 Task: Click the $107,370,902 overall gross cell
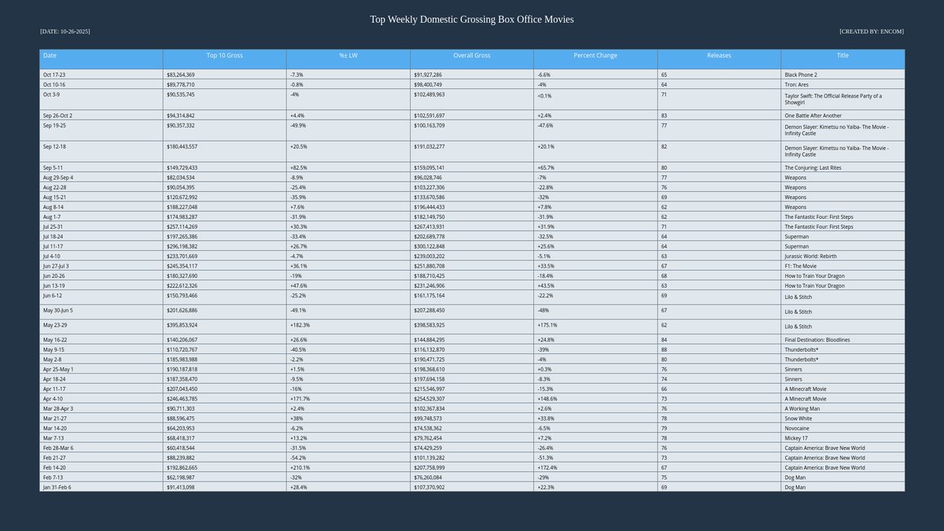[x=472, y=487]
